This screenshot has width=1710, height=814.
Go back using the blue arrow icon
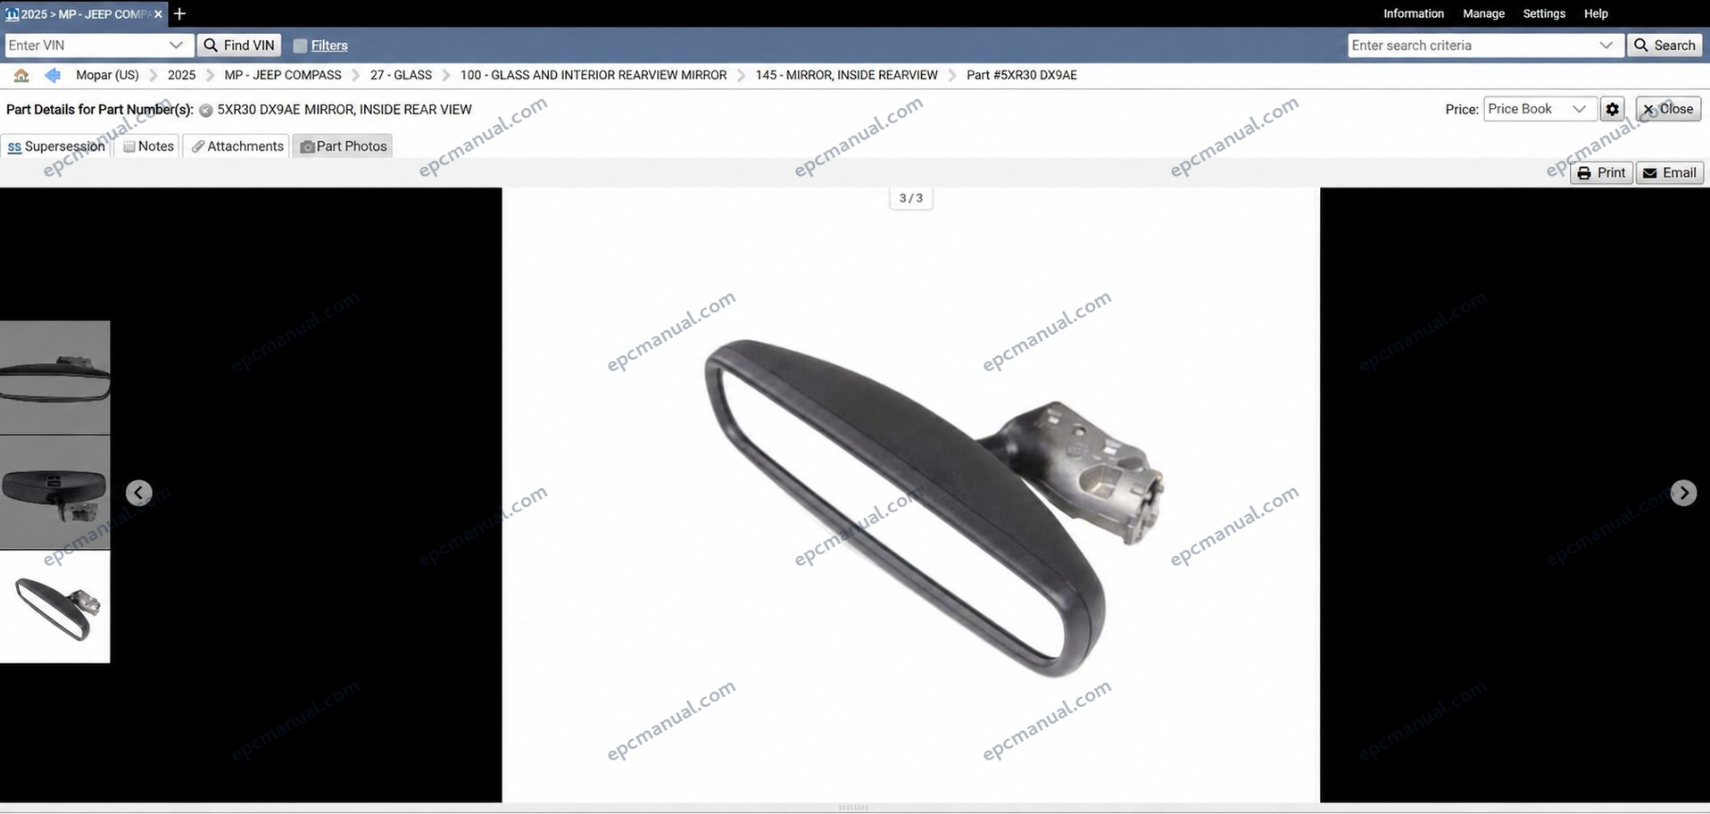point(53,75)
